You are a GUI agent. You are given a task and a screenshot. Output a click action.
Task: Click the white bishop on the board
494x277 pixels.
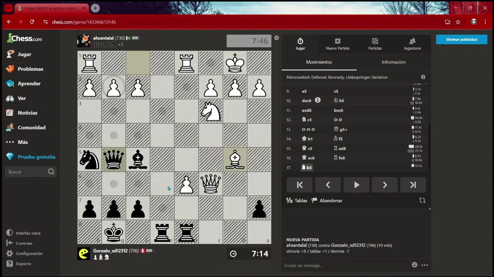235,160
